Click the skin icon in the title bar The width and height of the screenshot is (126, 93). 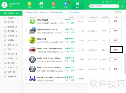pos(103,2)
